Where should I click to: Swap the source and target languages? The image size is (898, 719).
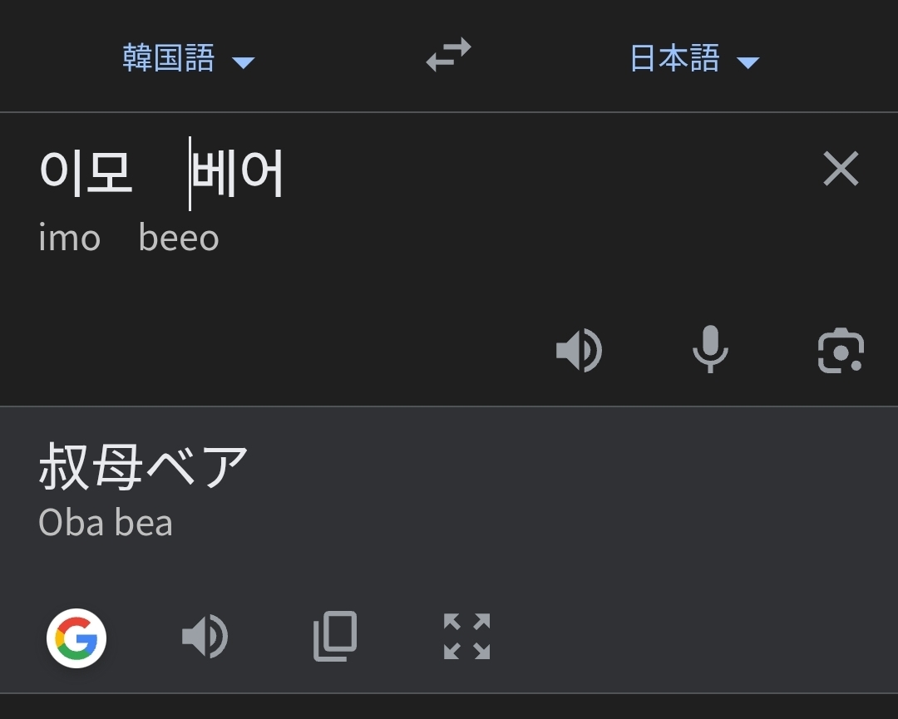pyautogui.click(x=448, y=56)
